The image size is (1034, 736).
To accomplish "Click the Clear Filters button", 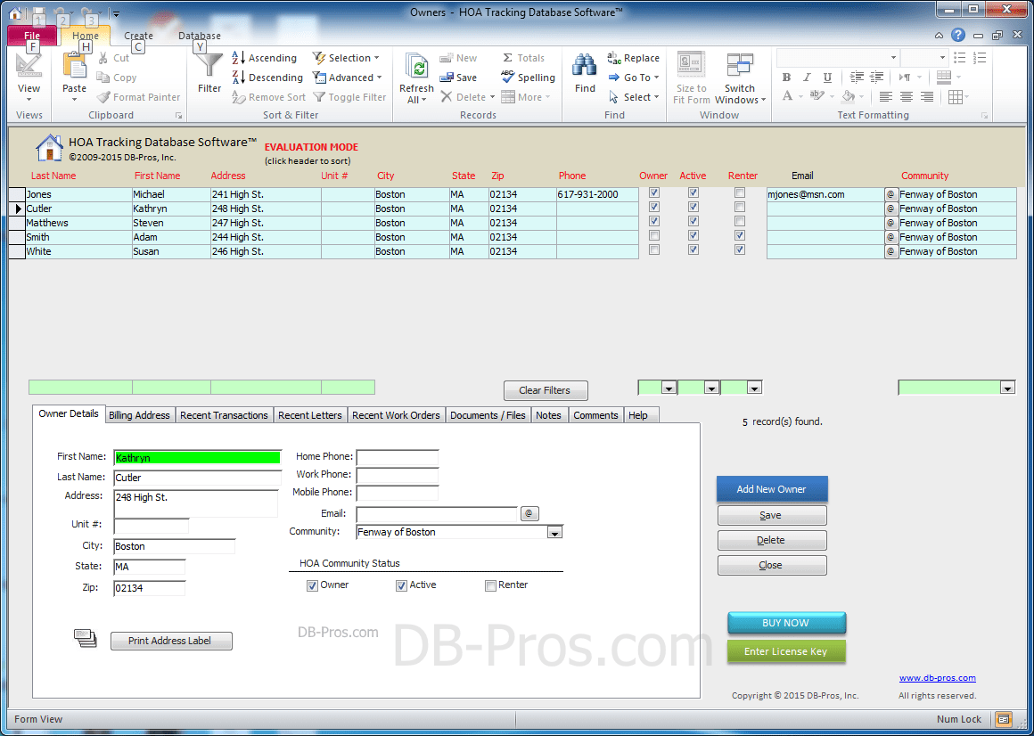I will 545,390.
